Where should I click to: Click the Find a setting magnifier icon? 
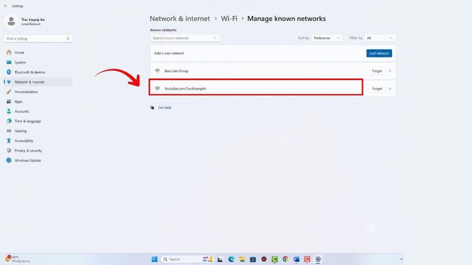click(68, 38)
